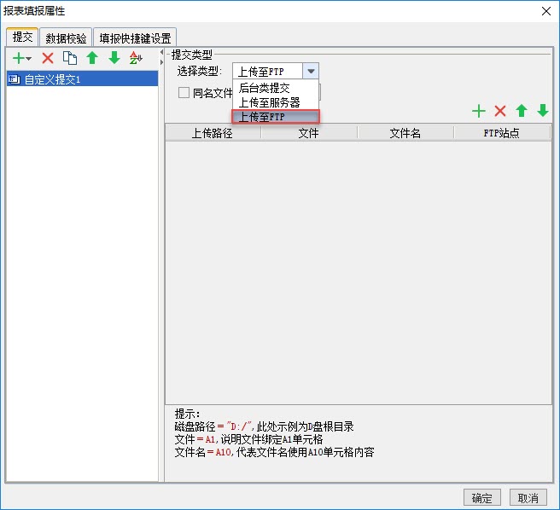Toggle the 同名文件 checkbox
Viewport: 560px width, 510px height.
(x=184, y=93)
